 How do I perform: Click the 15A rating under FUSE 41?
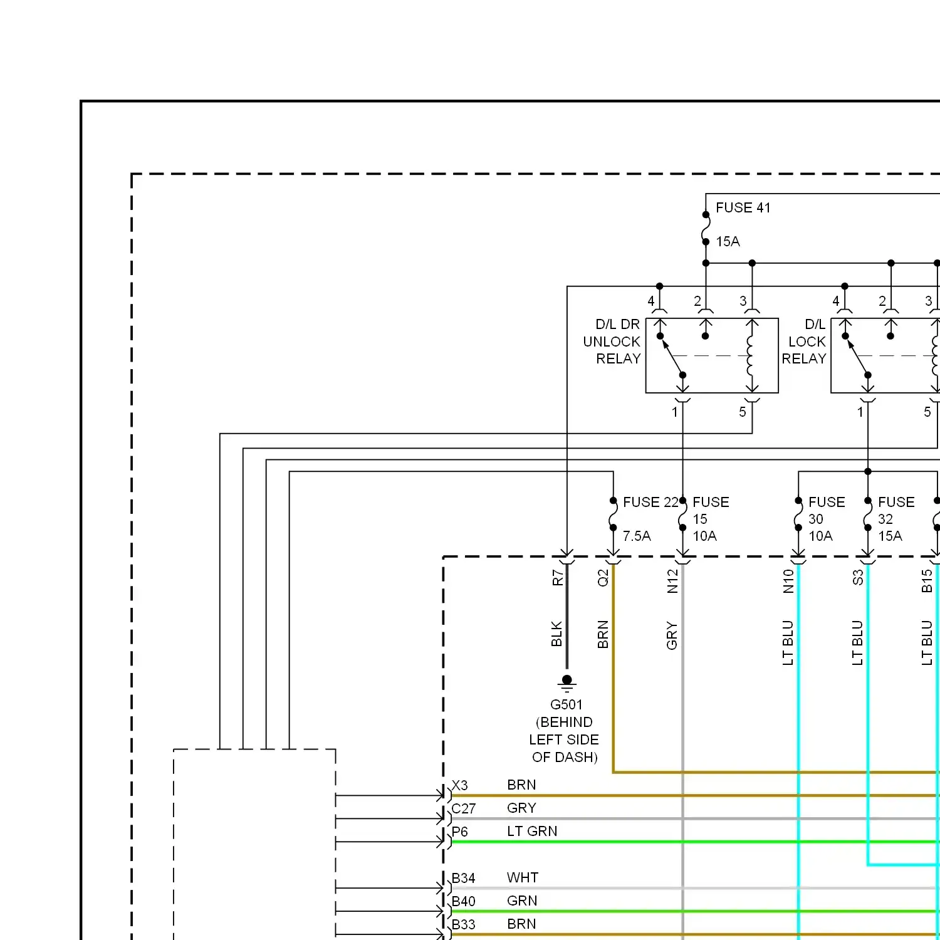pos(728,242)
